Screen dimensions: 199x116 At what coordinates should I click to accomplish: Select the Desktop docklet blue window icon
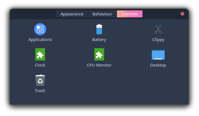pyautogui.click(x=158, y=55)
